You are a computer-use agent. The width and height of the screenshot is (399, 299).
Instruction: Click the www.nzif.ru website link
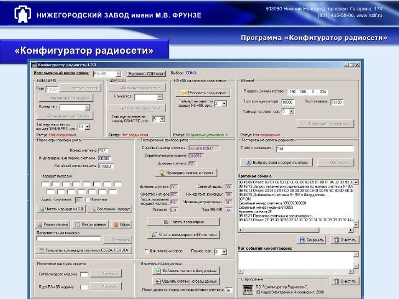point(369,15)
